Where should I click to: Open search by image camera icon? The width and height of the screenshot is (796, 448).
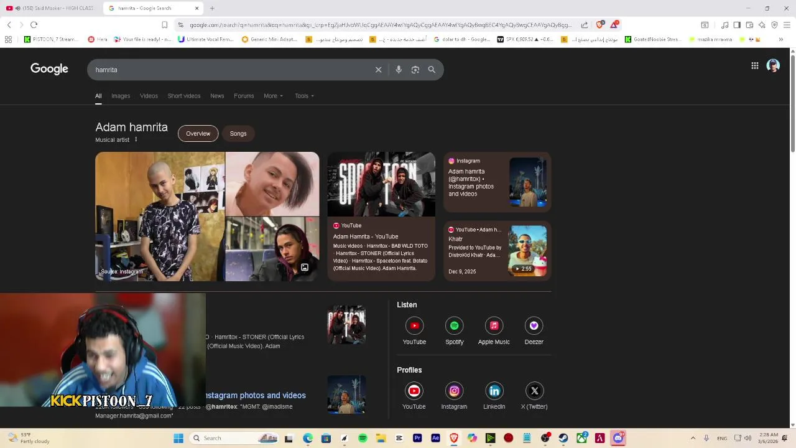[415, 70]
